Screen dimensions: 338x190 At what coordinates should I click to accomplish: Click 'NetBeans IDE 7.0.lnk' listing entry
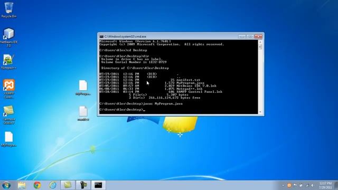coord(196,85)
